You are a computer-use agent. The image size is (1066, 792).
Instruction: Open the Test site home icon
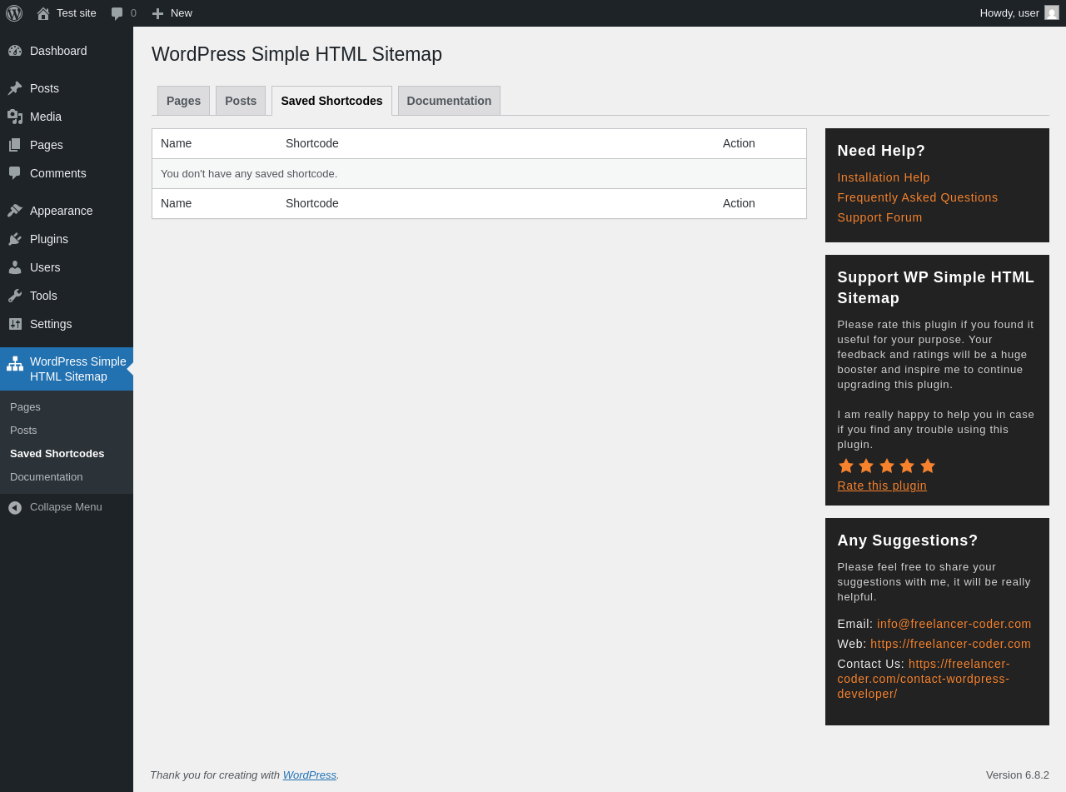click(43, 13)
